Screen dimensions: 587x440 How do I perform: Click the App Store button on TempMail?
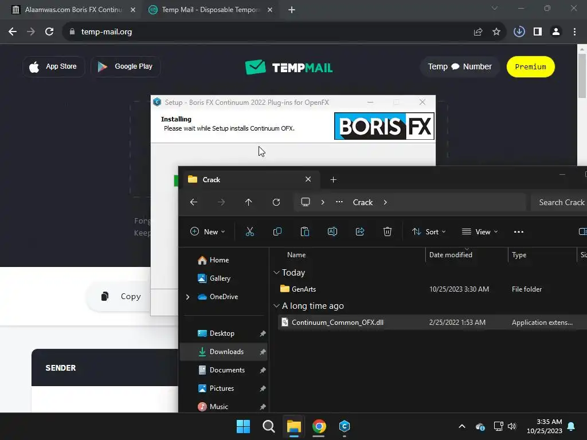coord(54,66)
